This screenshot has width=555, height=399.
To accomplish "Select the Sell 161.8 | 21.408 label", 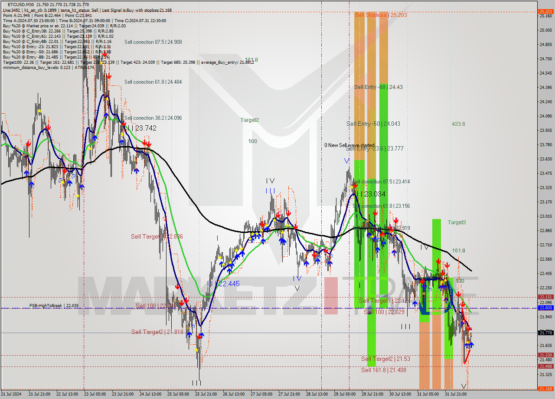I will (384, 370).
